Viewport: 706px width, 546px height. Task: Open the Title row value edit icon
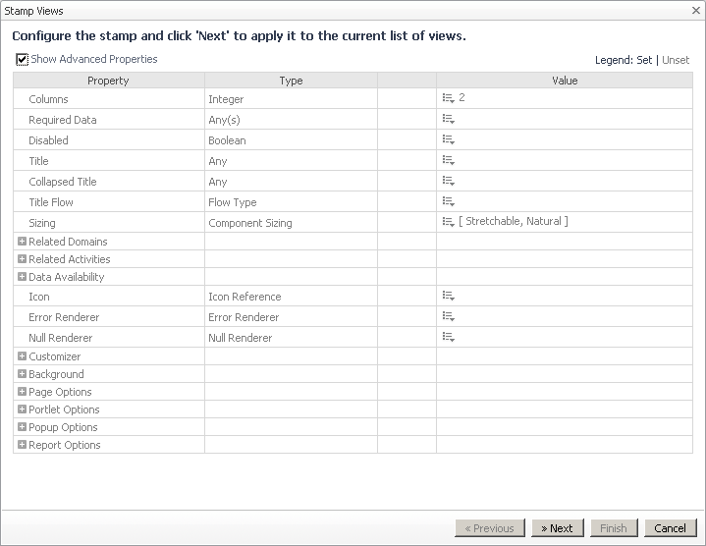(448, 161)
